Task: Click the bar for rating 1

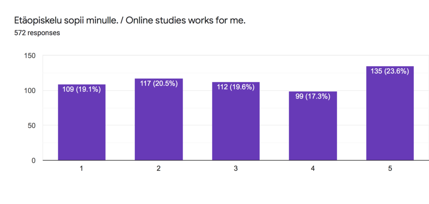Action: pyautogui.click(x=82, y=122)
